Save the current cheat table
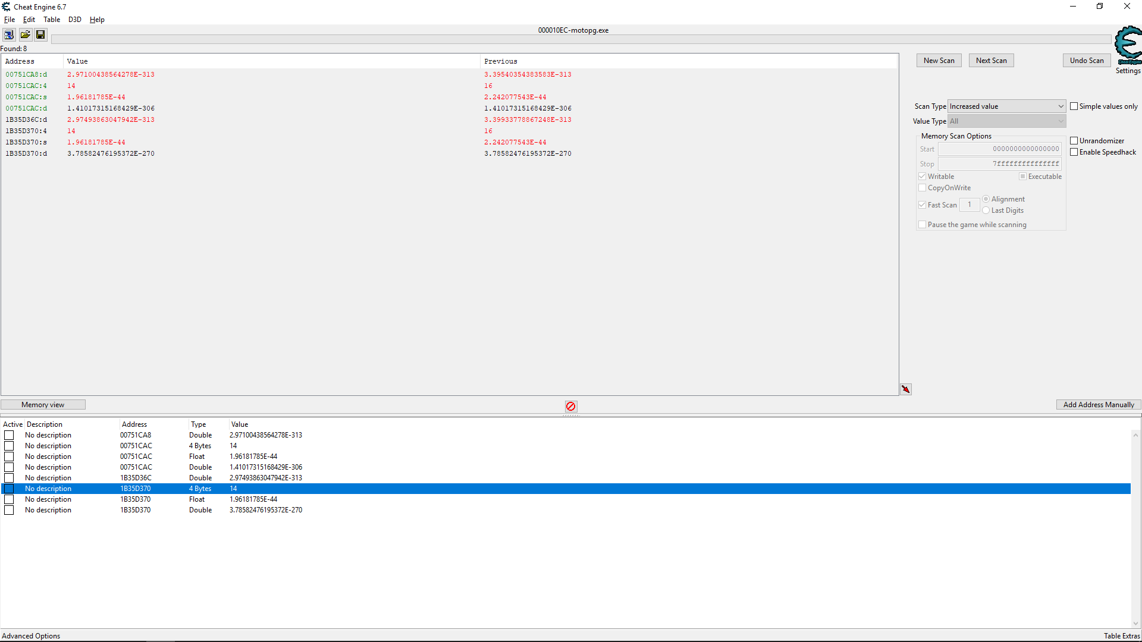This screenshot has width=1142, height=642. tap(40, 34)
